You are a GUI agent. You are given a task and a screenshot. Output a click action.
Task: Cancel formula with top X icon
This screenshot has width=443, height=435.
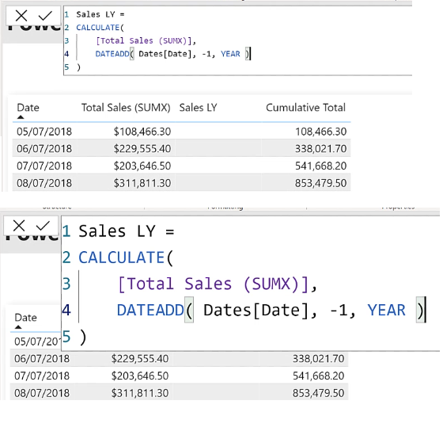(21, 16)
